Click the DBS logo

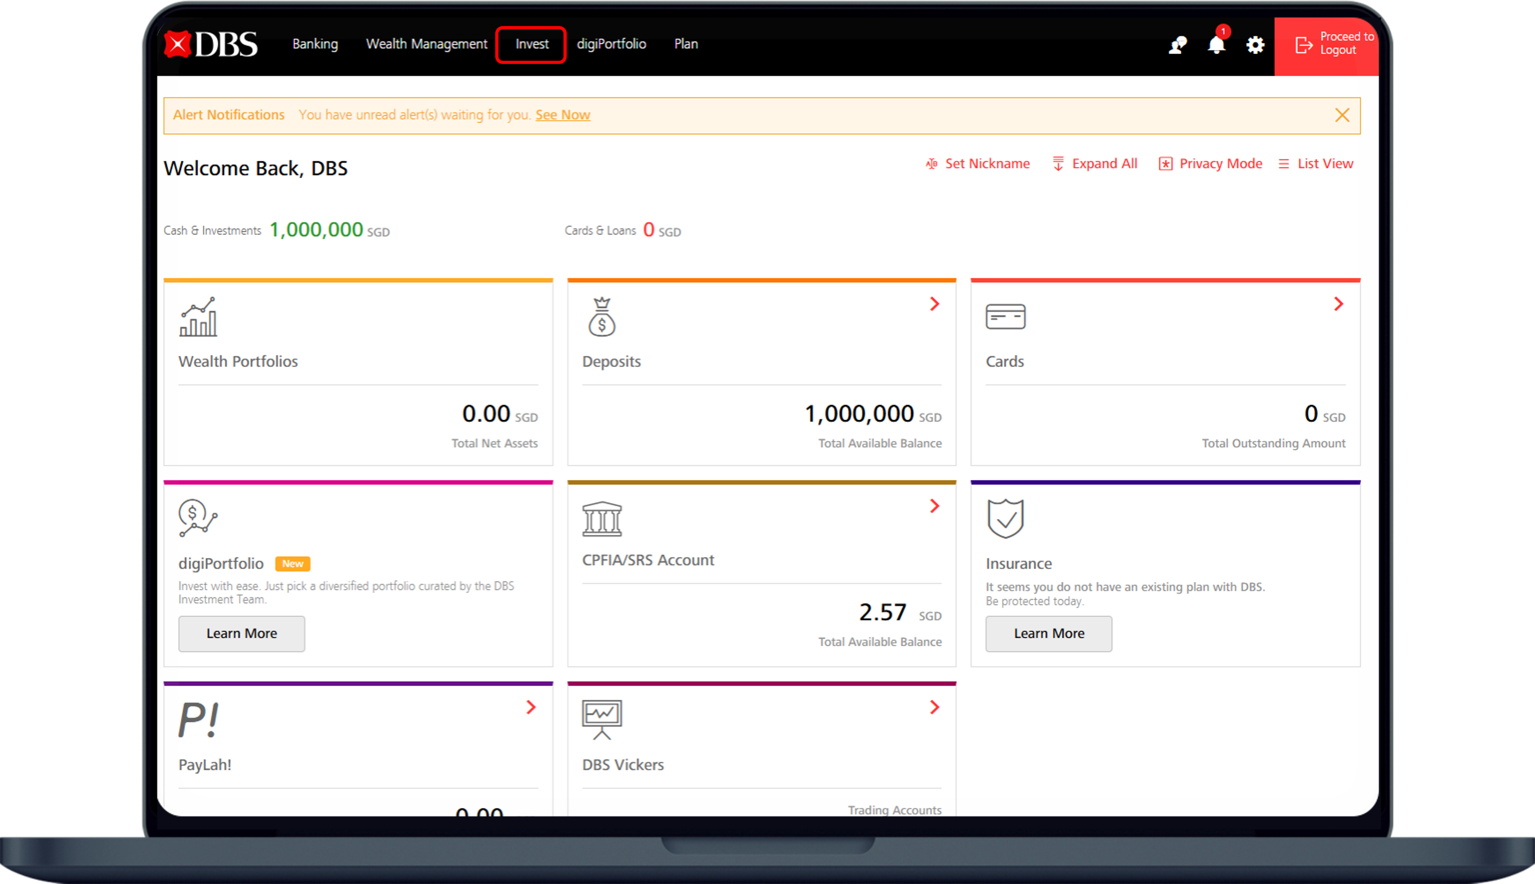[211, 44]
